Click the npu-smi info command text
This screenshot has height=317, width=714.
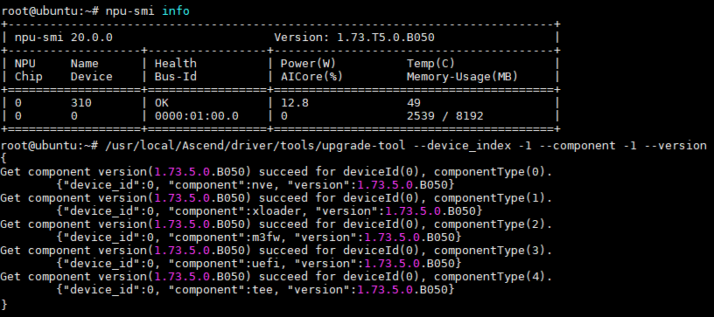[148, 10]
